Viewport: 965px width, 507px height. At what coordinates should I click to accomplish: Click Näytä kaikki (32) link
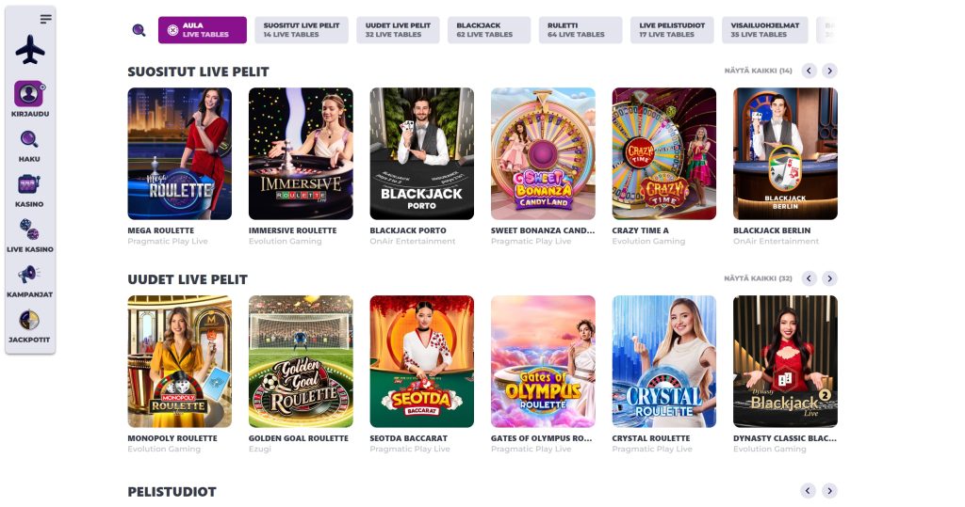(x=759, y=278)
